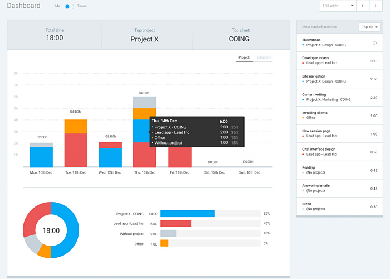This screenshot has height=279, width=390.
Task: Select the Me label next to switch
Action: [58, 6]
